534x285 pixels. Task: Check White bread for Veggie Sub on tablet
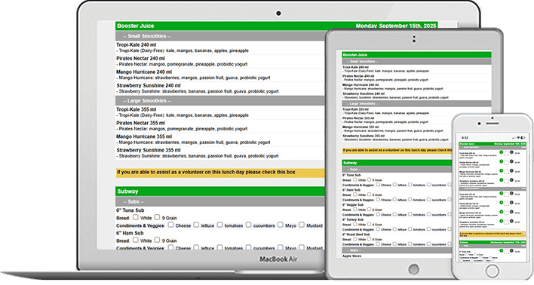tap(354, 209)
